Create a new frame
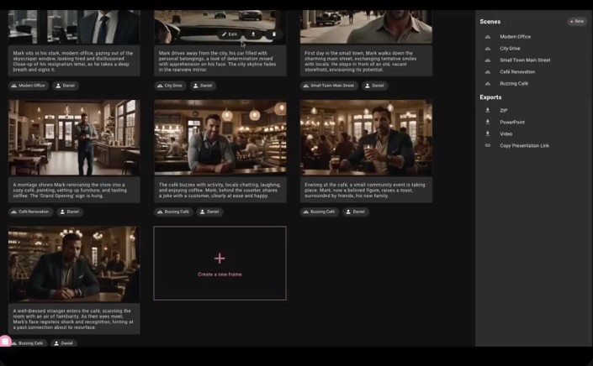This screenshot has width=593, height=366. 220,264
